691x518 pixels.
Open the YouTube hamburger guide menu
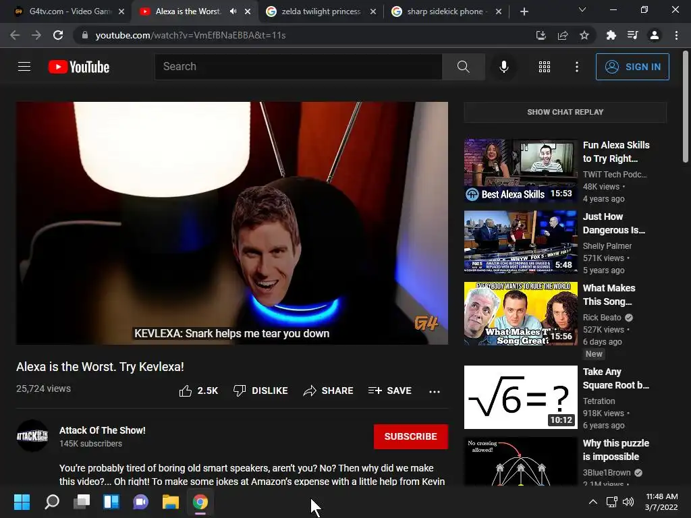[24, 67]
